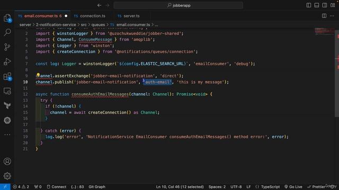Screen dimensions: 339x190
Task: Click the jobberapp command center search
Action: click(179, 5)
